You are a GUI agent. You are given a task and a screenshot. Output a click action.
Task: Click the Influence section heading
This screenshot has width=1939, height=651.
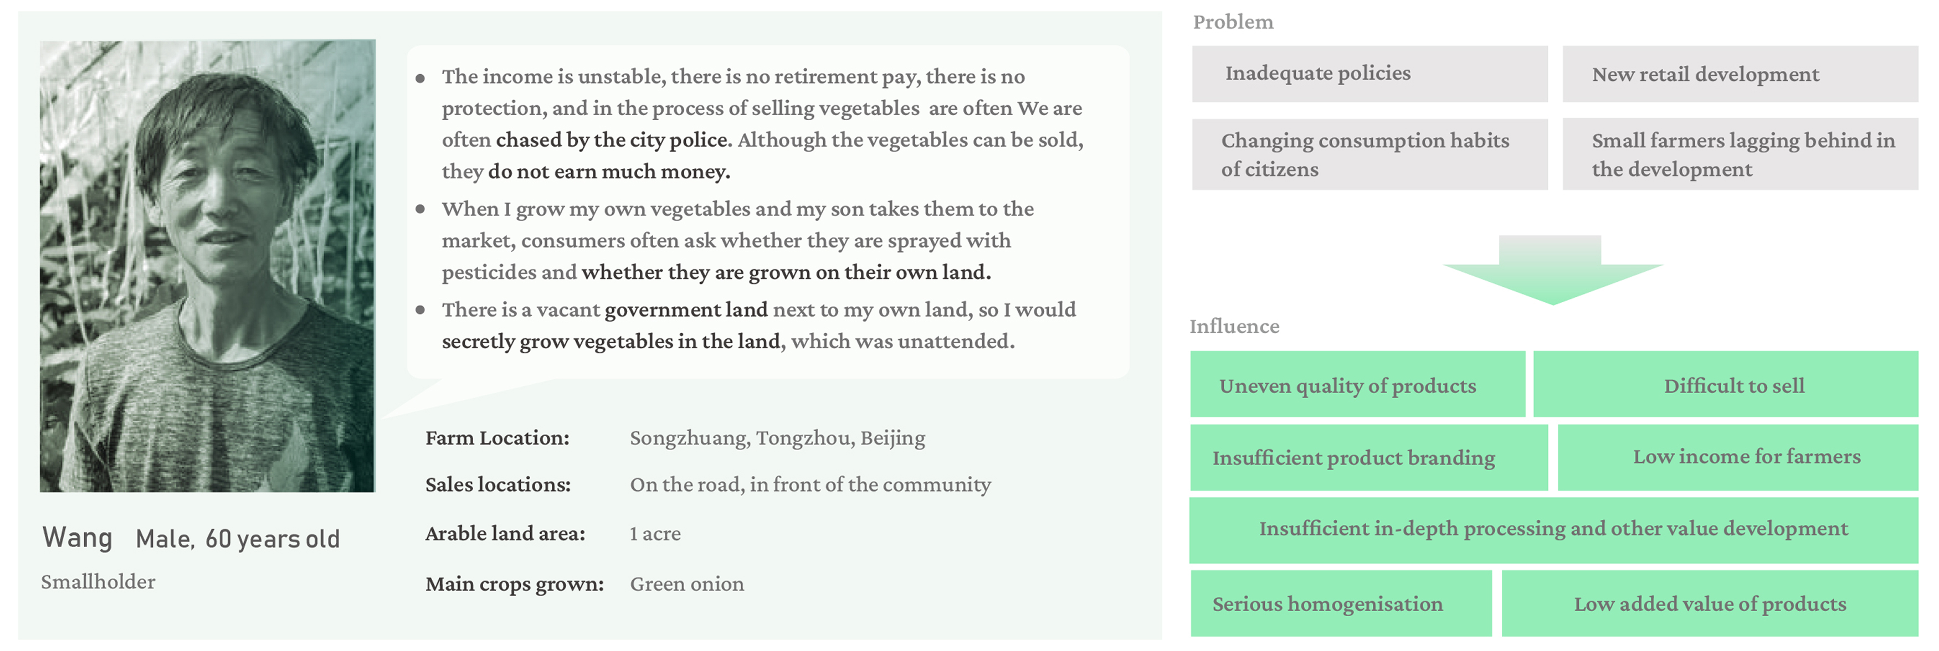(x=1234, y=326)
